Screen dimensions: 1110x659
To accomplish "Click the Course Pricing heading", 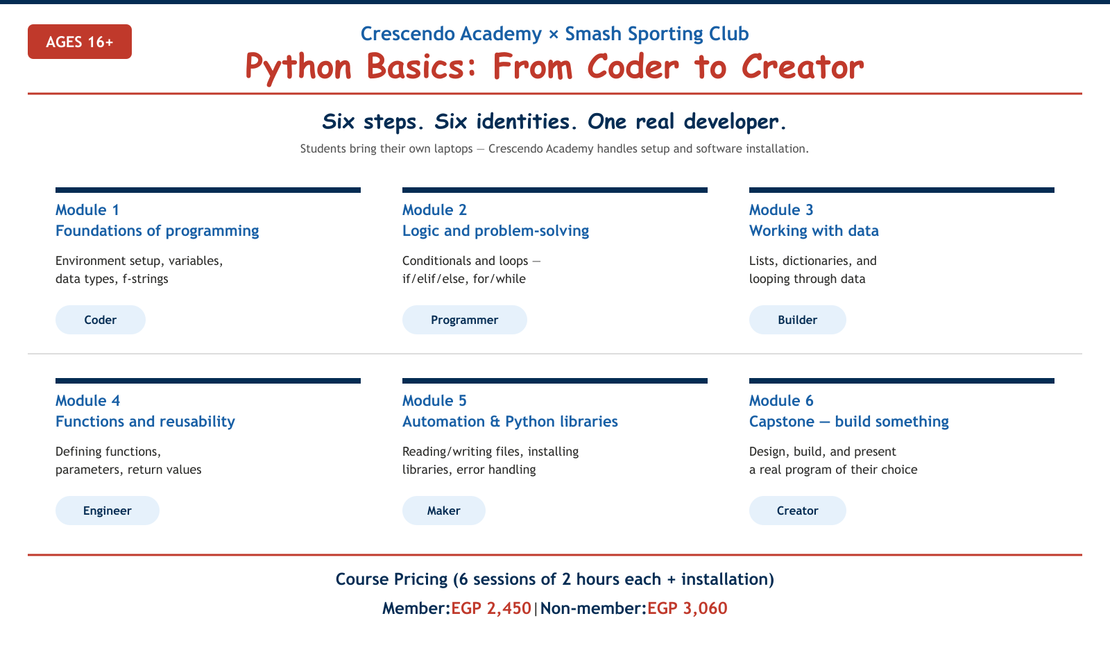I will click(555, 579).
